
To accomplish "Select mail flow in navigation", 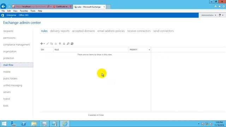I will click(17, 65).
